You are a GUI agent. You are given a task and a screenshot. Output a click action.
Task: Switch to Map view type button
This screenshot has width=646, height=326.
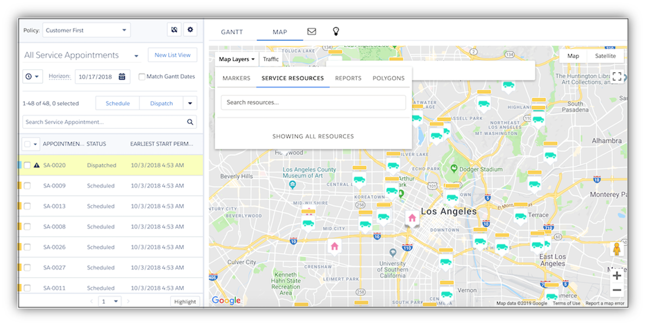(573, 56)
